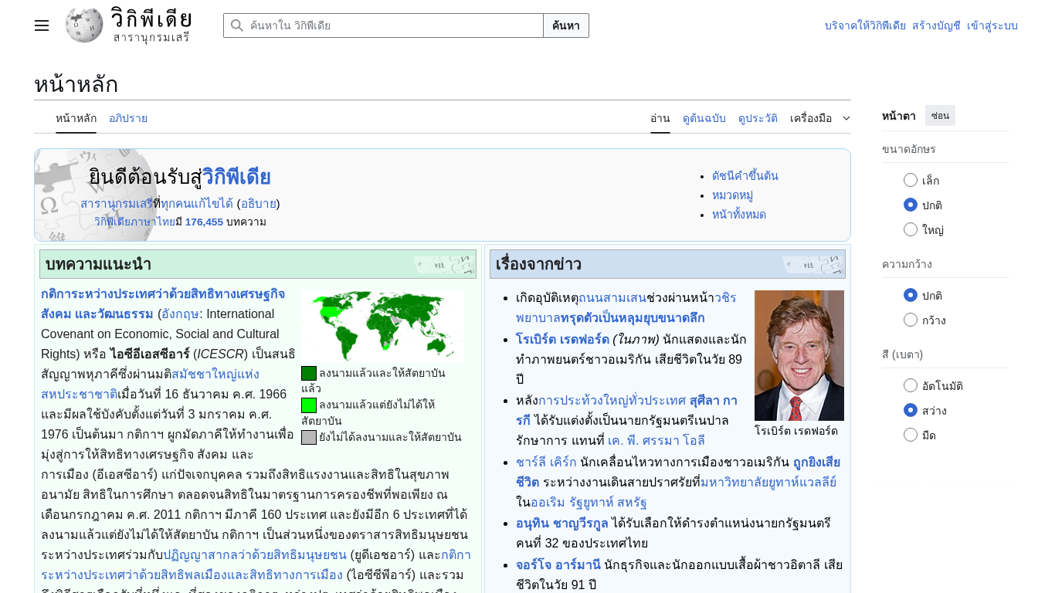Select the เล็ก text size option
The image size is (1055, 593).
(x=911, y=180)
